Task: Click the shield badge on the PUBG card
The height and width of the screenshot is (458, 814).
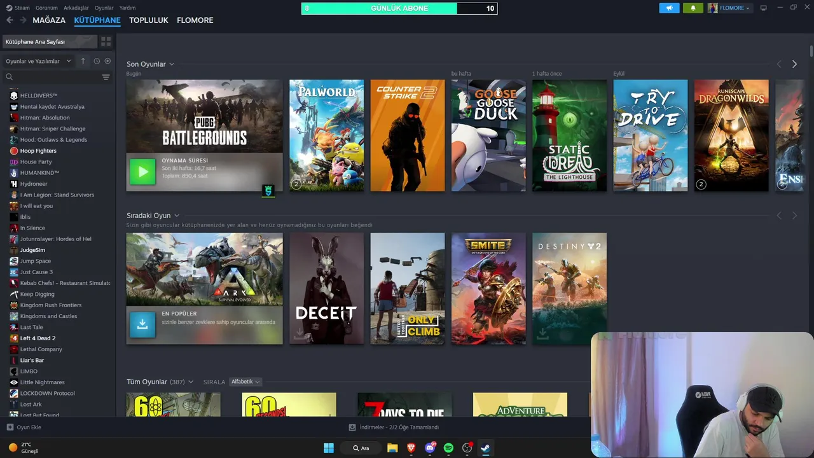Action: click(x=268, y=191)
